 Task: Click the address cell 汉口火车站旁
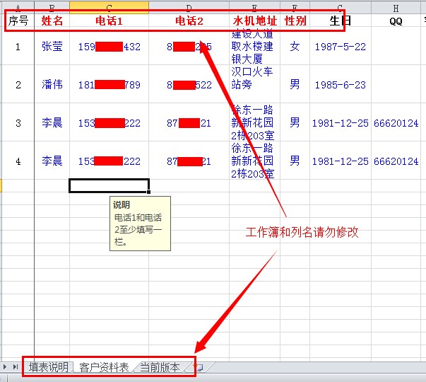(x=254, y=84)
